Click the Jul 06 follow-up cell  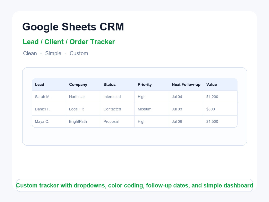pos(186,122)
